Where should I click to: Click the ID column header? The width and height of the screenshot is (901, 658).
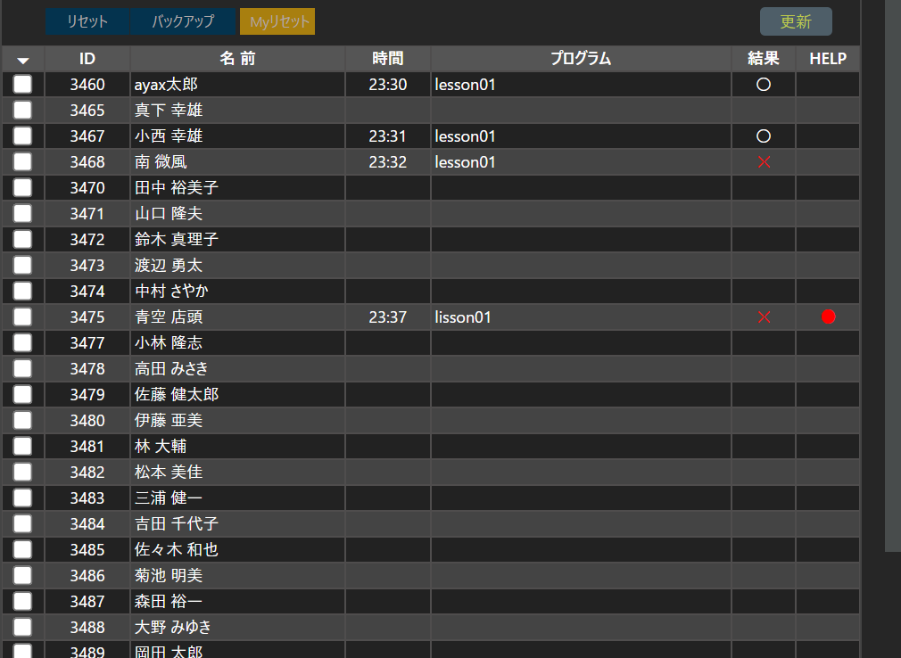87,59
